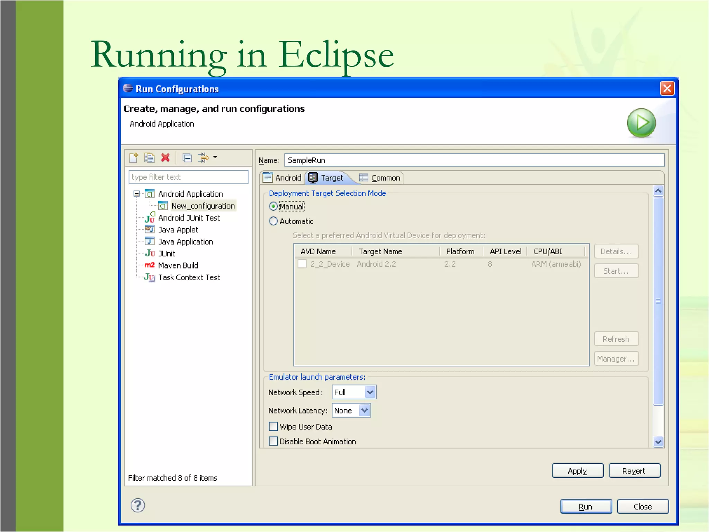The image size is (709, 532).
Task: Select Android JUnit Test entry
Action: click(189, 218)
